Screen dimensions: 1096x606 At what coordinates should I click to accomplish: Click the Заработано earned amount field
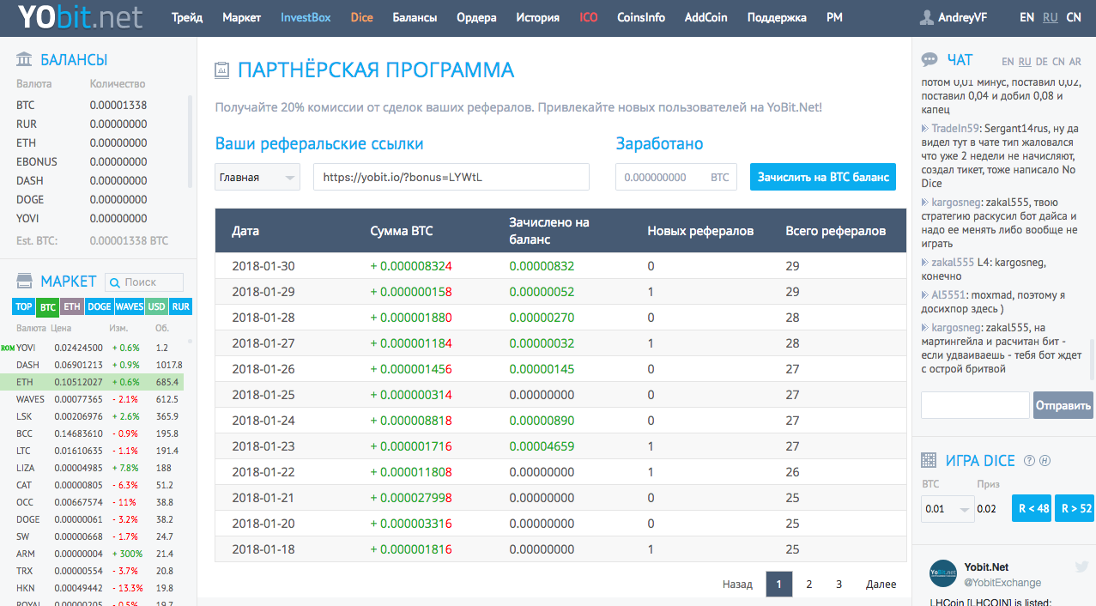tap(676, 178)
